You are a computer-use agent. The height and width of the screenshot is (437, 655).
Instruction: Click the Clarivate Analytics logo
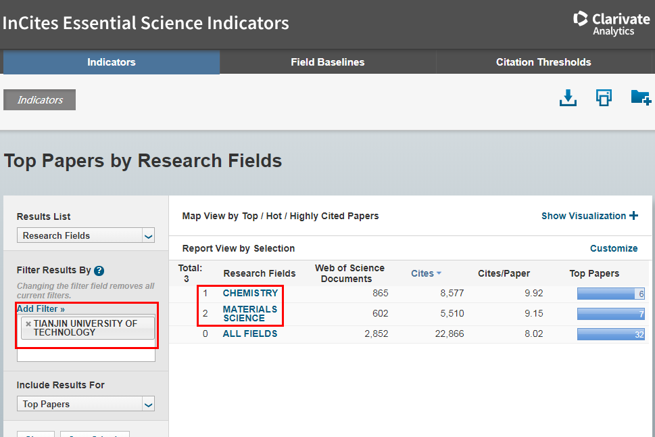click(x=612, y=24)
